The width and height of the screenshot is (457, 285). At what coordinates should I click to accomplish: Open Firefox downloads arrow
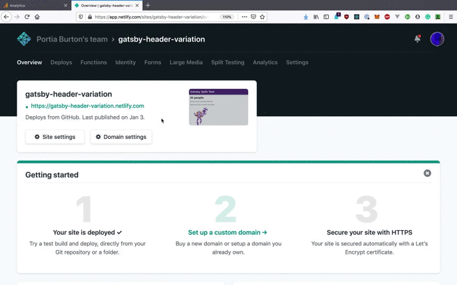(306, 17)
